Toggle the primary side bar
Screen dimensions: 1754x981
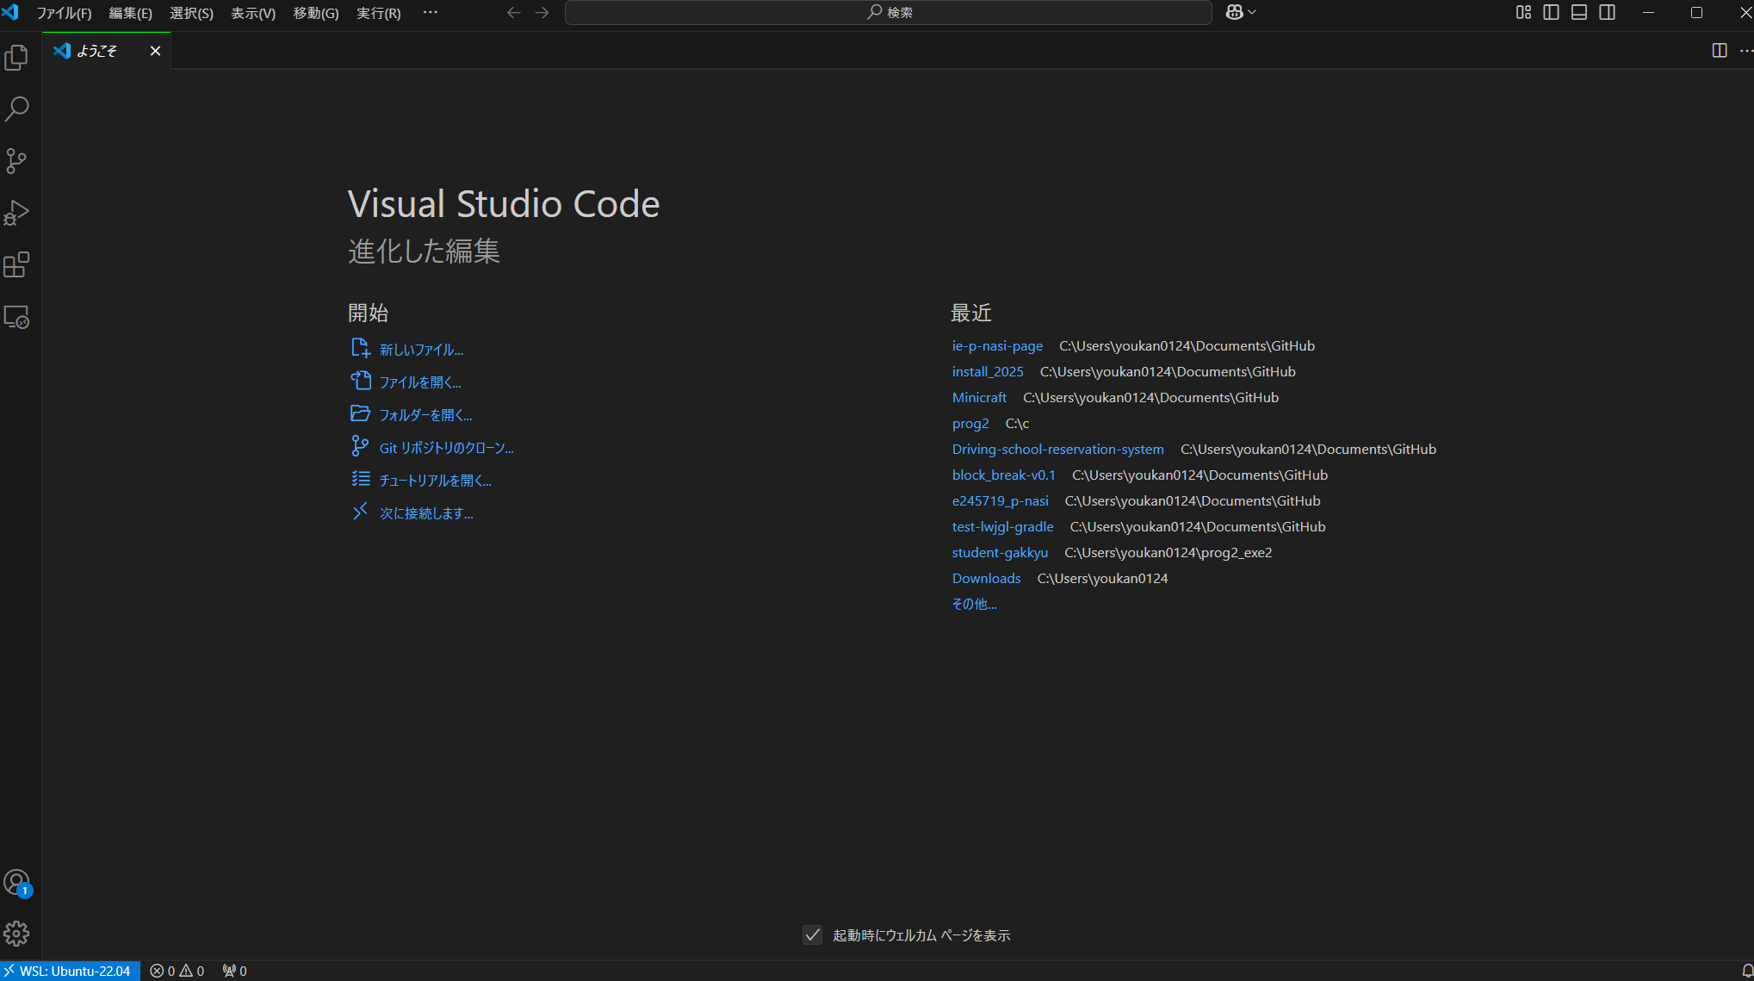pyautogui.click(x=1551, y=12)
